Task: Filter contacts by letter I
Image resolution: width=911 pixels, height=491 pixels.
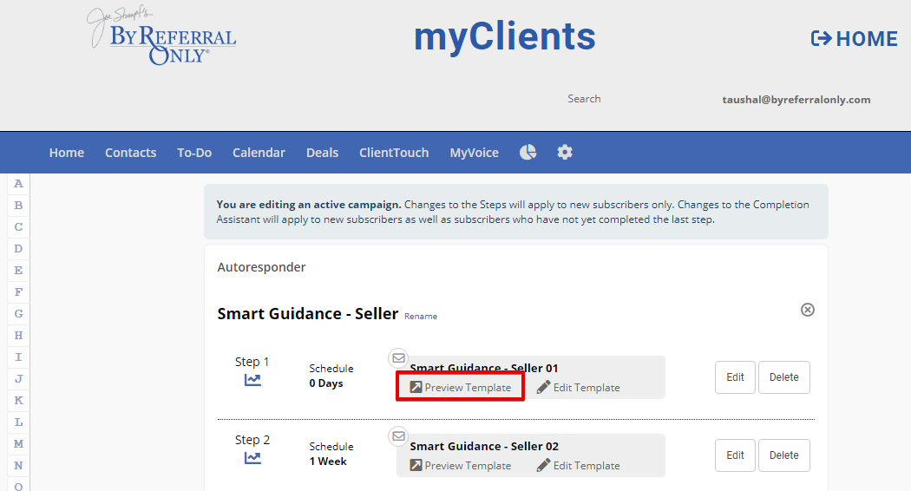Action: (x=18, y=357)
